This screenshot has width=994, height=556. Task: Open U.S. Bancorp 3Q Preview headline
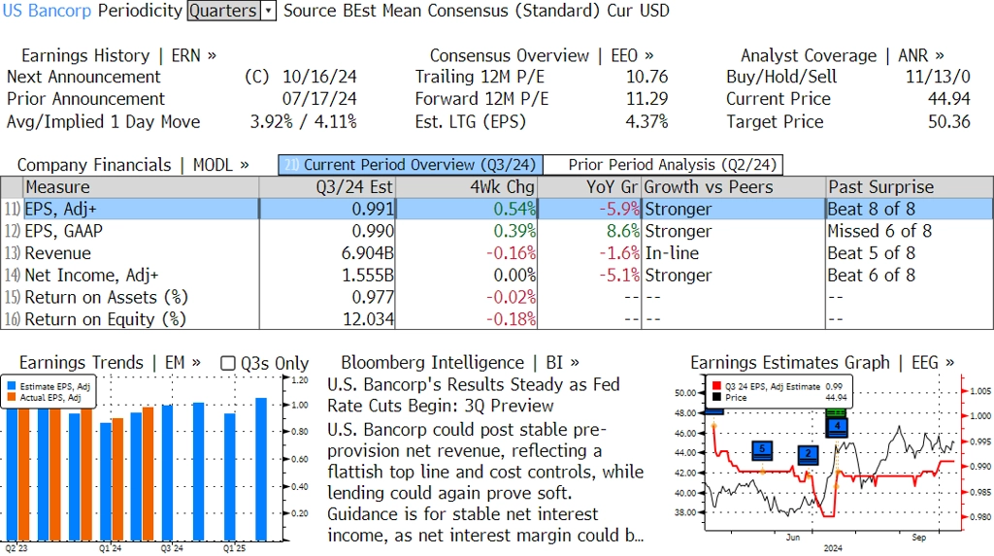[474, 395]
